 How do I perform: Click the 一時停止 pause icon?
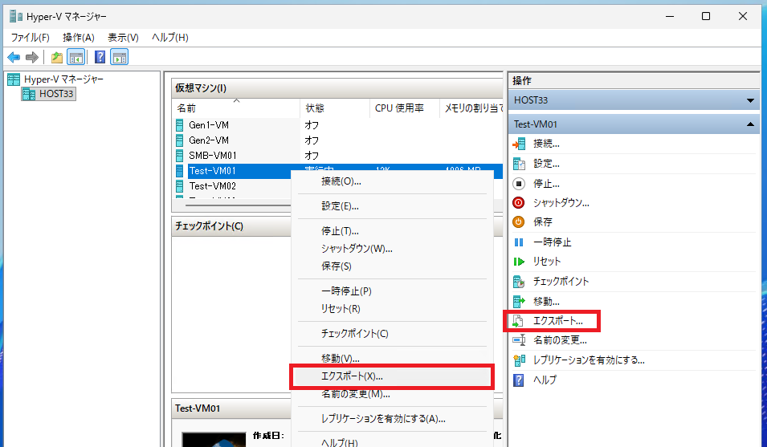click(519, 242)
